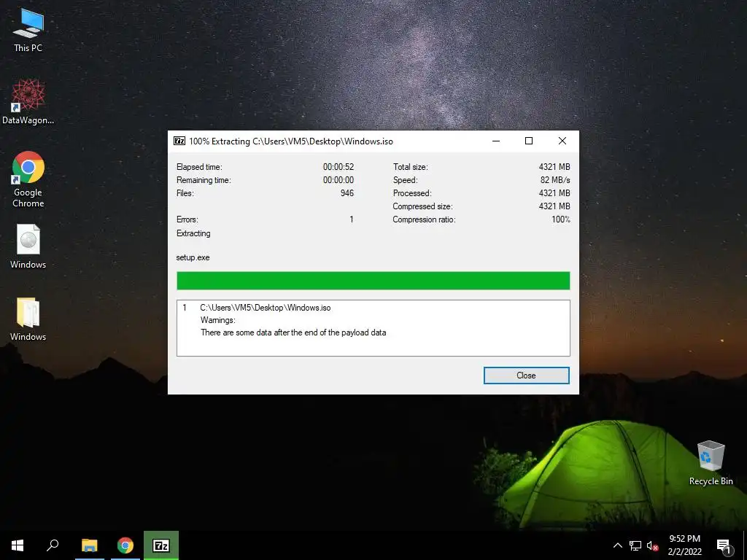Close the 7-Zip window with X
Image resolution: width=747 pixels, height=560 pixels.
tap(562, 141)
